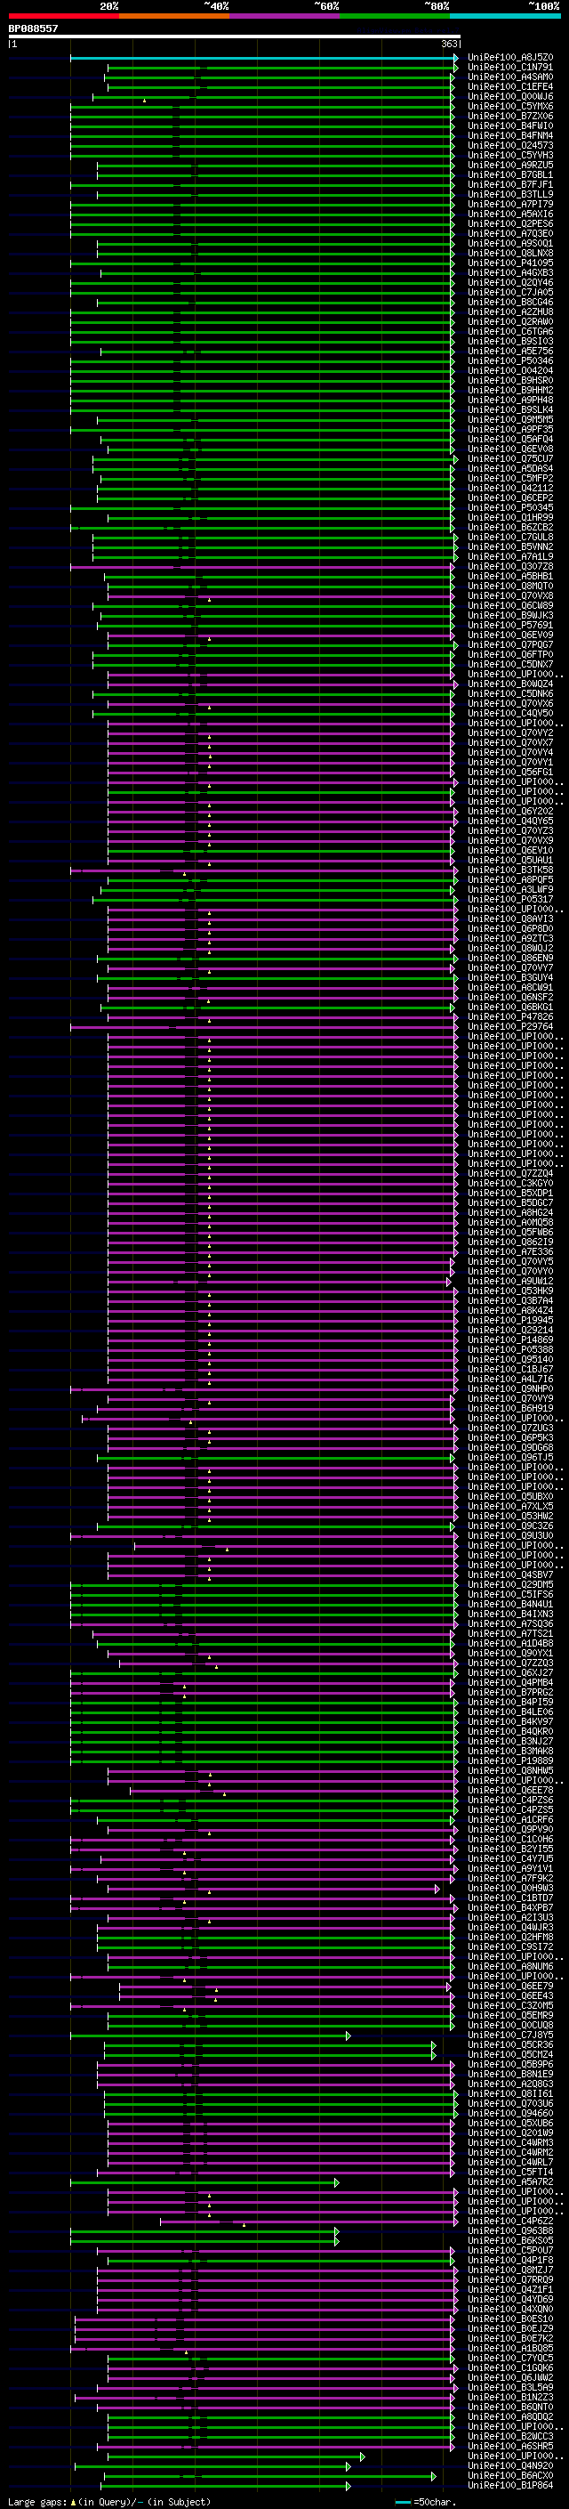Select hit UniRef100_B8N1E9
The image size is (569, 2509).
[510, 2074]
